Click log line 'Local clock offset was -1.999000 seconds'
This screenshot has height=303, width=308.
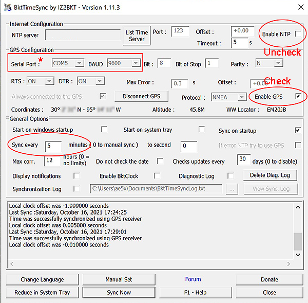[x=59, y=206]
